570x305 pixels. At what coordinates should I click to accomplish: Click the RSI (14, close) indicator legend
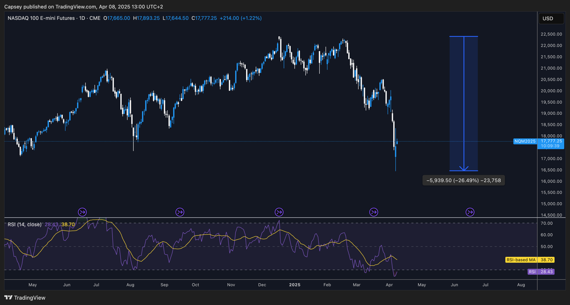(25, 225)
